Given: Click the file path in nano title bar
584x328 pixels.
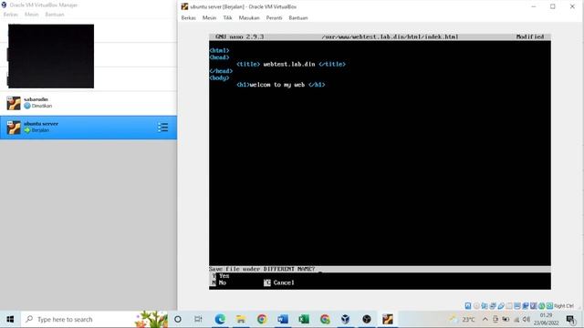Looking at the screenshot, I should point(390,36).
